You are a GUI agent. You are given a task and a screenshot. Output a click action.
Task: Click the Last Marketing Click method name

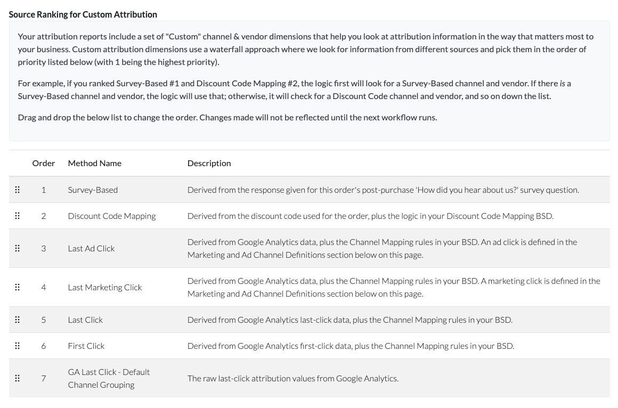[x=105, y=287]
